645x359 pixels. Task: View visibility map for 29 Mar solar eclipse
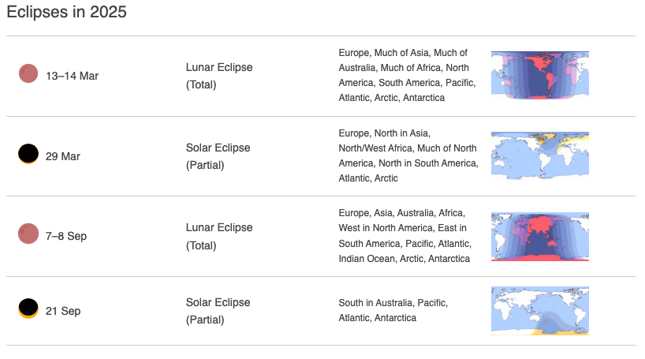click(x=539, y=155)
